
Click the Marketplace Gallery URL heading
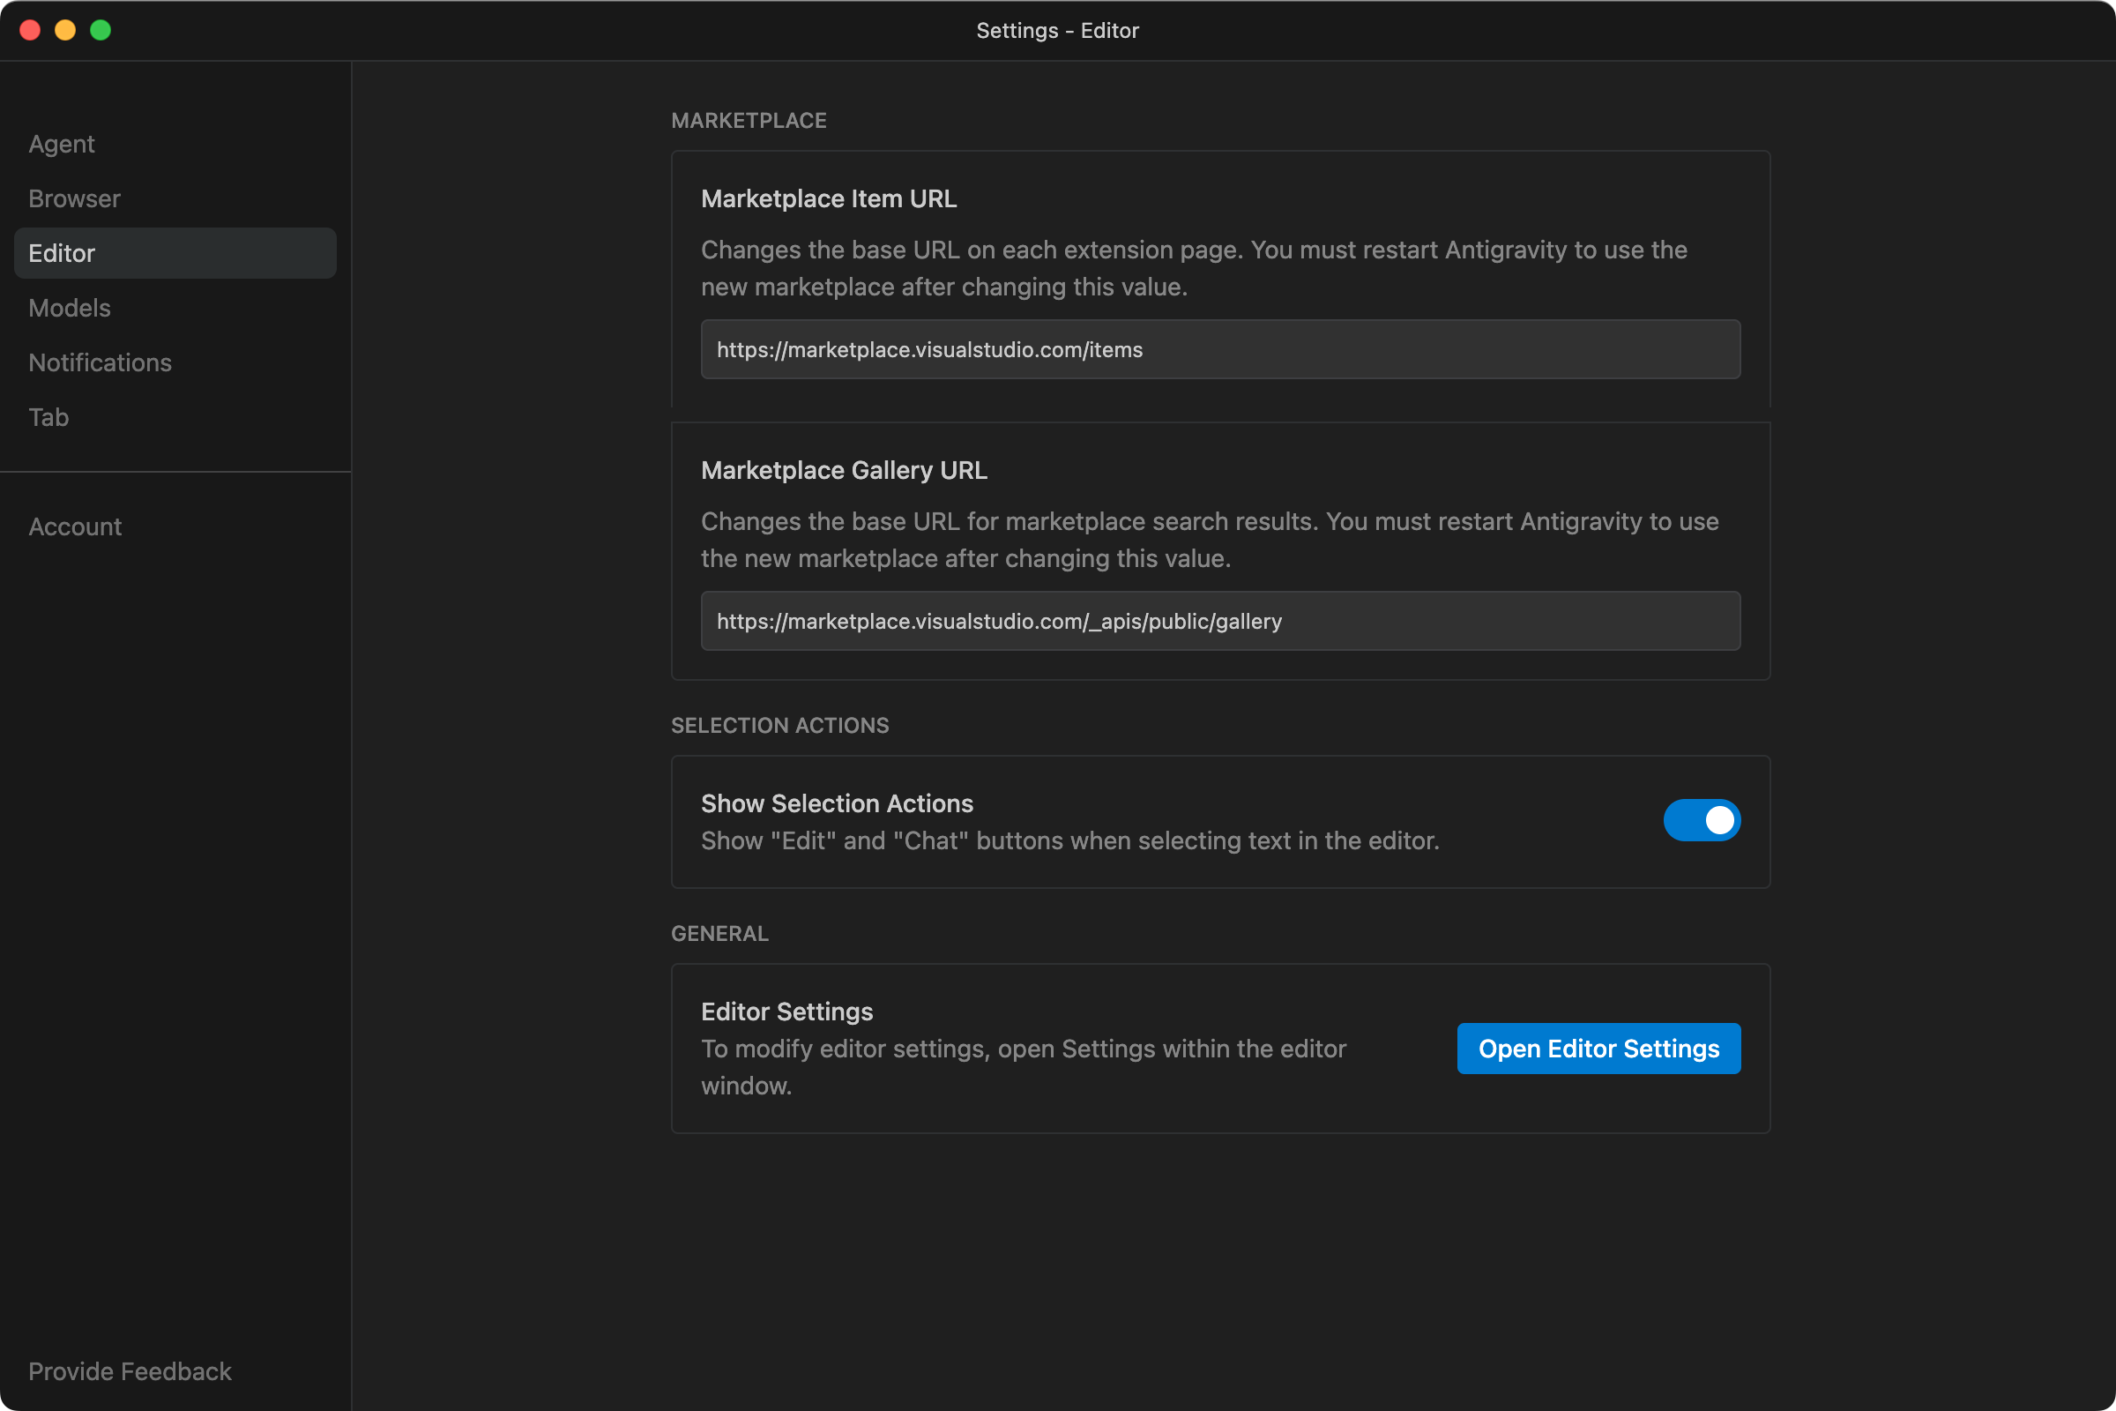click(843, 471)
